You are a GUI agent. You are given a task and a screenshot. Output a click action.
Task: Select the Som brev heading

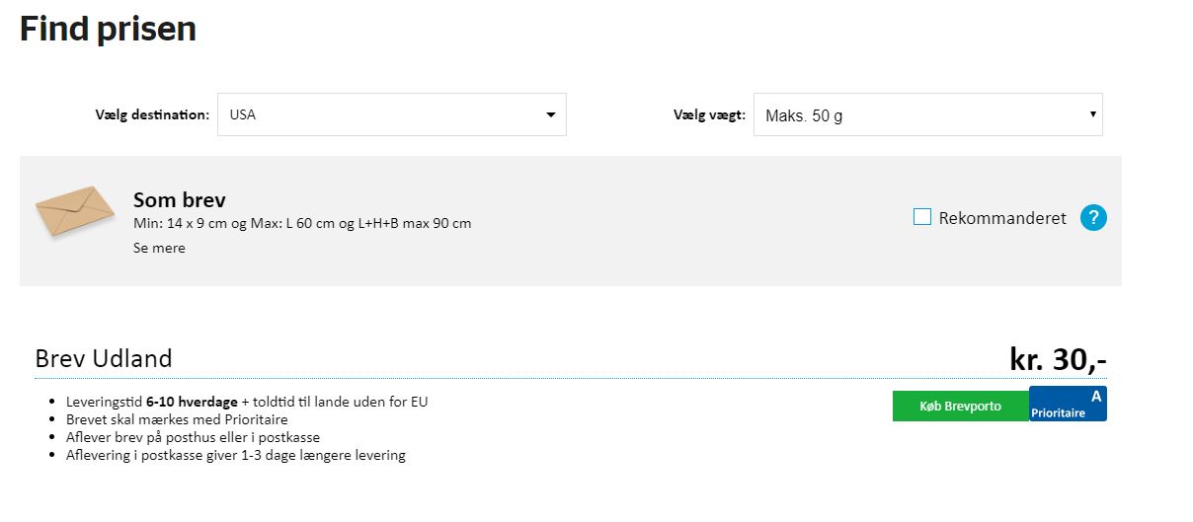pos(180,200)
